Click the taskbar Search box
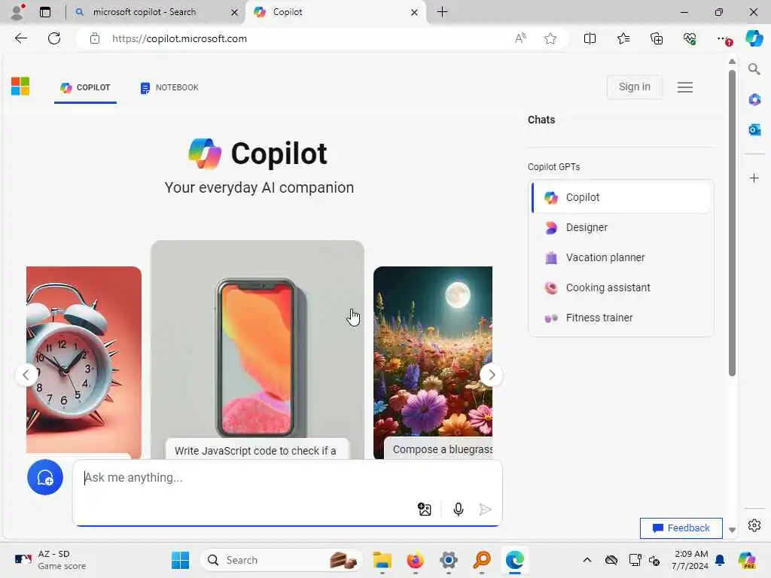 tap(282, 560)
